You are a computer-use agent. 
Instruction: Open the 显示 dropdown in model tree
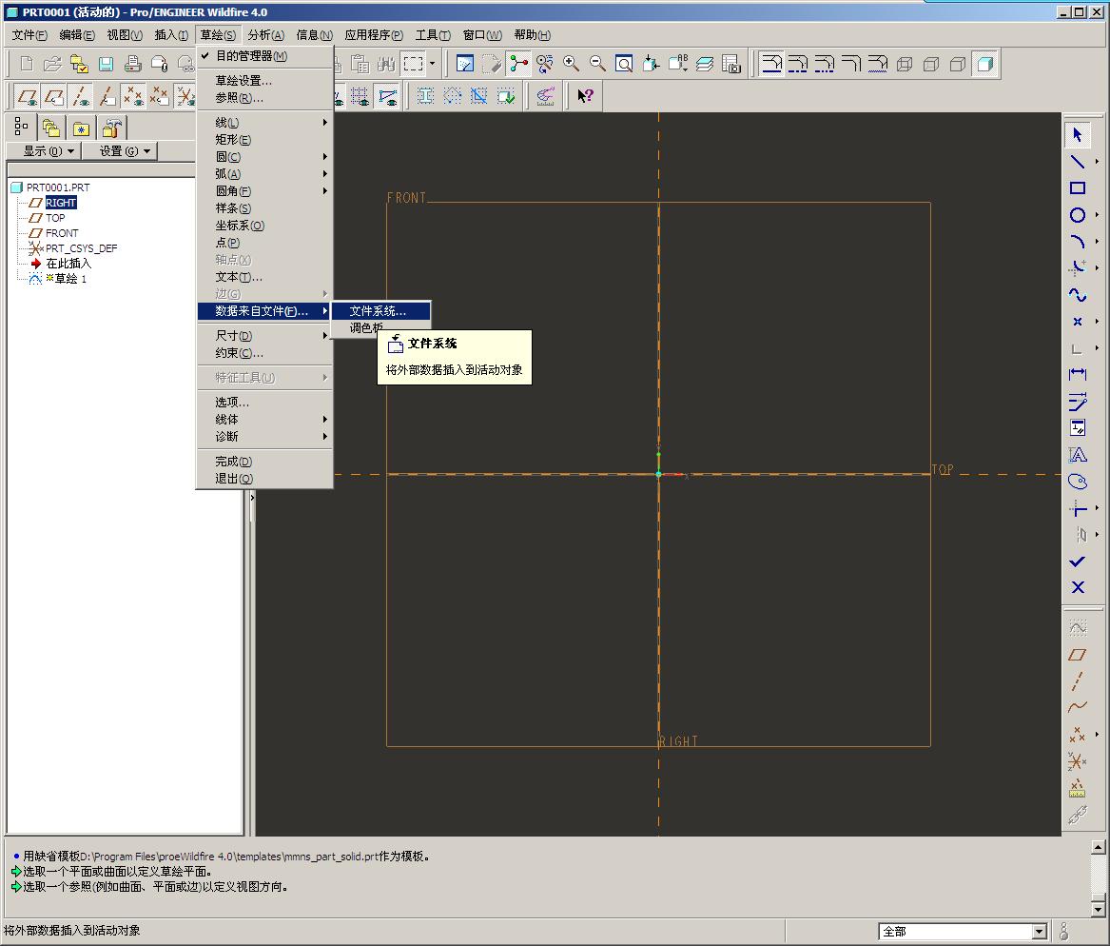tap(44, 150)
